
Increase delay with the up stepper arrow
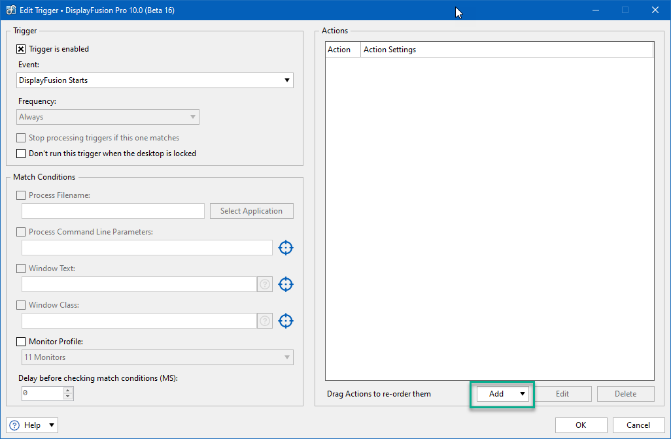tap(68, 390)
